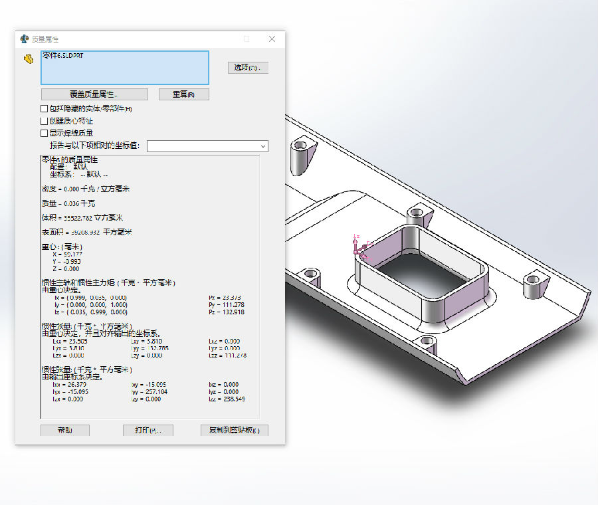The width and height of the screenshot is (598, 505).
Task: Toggle the 显示焊缝质量 checkbox
Action: [45, 133]
